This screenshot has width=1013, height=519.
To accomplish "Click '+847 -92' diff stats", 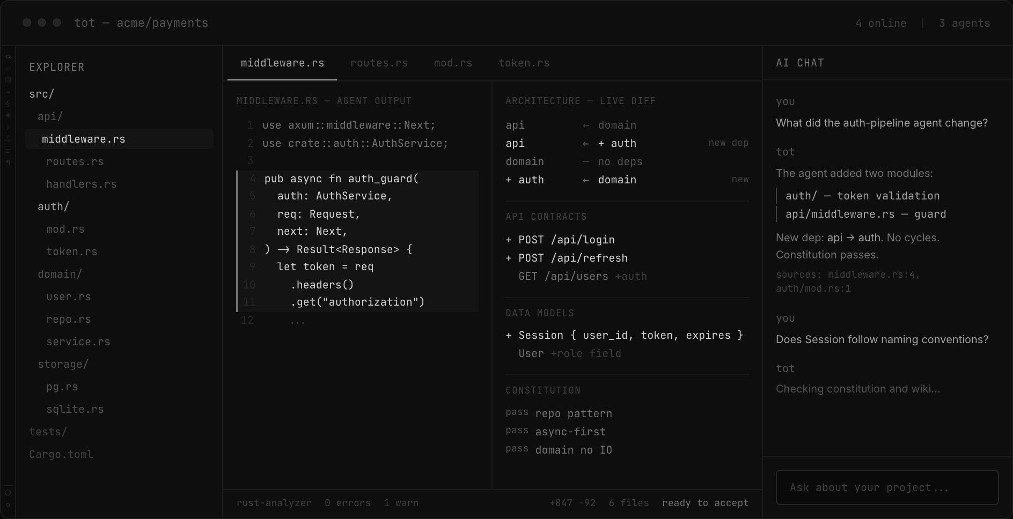I will 572,503.
